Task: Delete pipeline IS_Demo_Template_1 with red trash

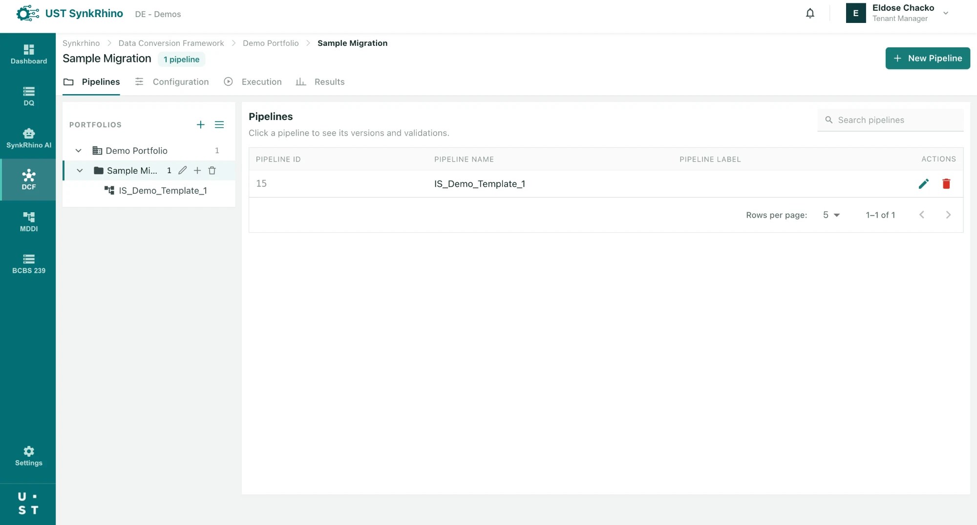Action: click(946, 184)
